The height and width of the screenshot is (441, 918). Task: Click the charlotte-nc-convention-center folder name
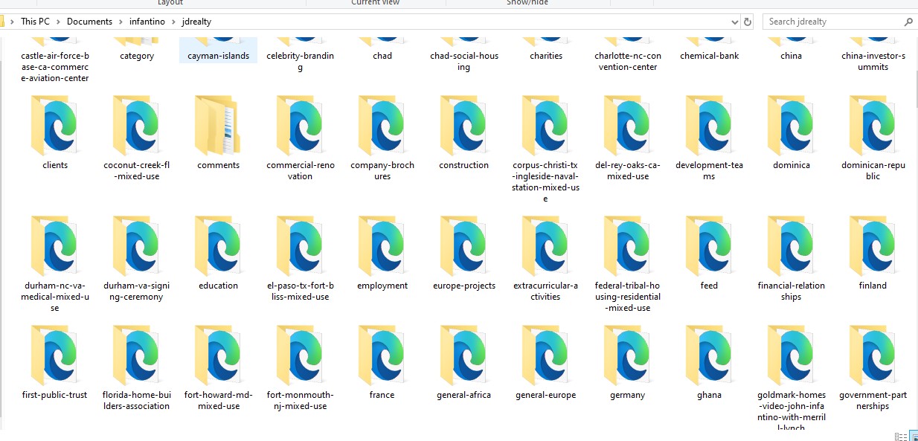click(627, 62)
